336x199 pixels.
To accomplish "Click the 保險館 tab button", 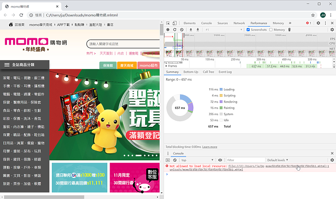I will point(108,65).
